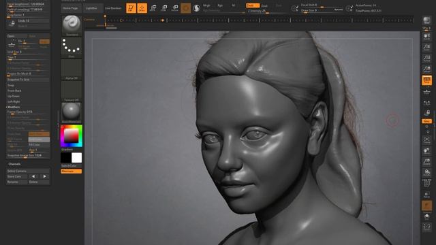Toggle the orange XYZ rotation button
This screenshot has width=436, height=245.
(x=426, y=121)
